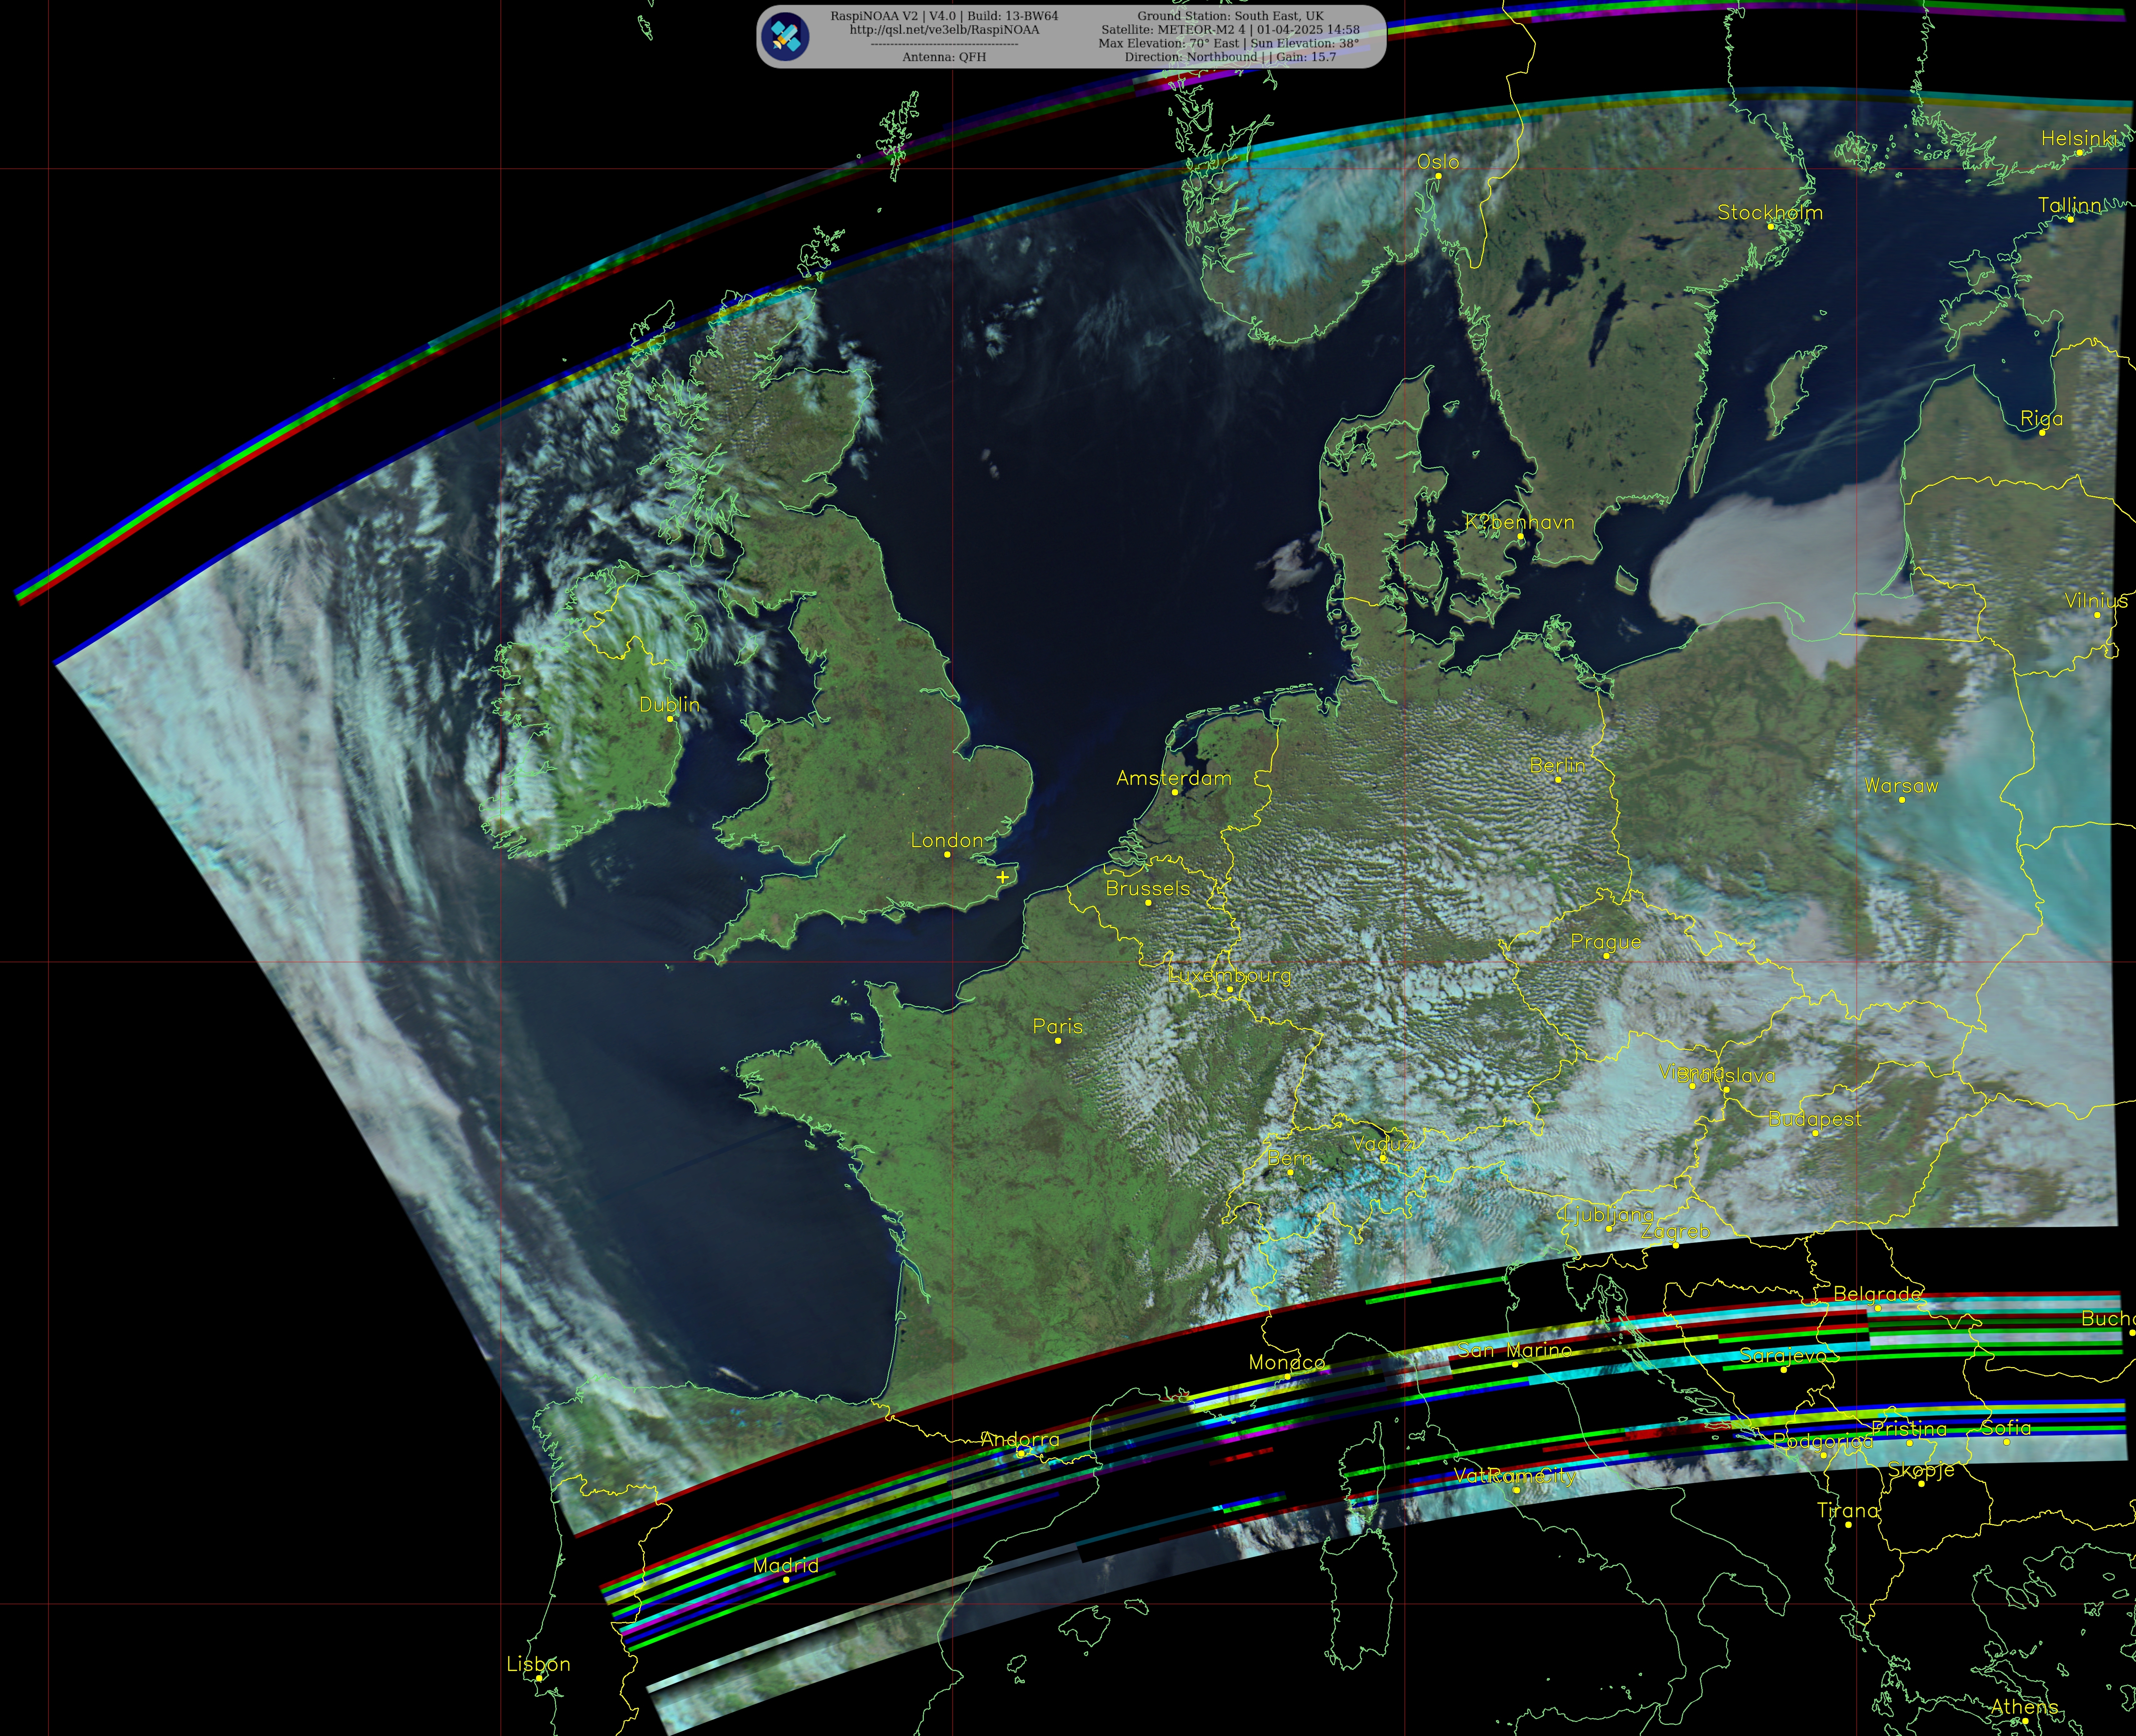Click the Oslo city label
The height and width of the screenshot is (1736, 2136).
(1438, 162)
